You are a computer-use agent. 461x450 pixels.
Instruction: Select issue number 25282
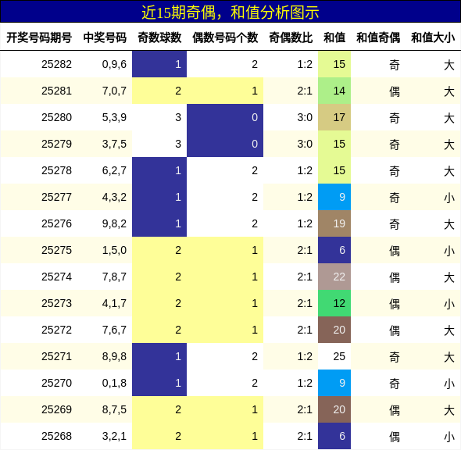(x=56, y=64)
